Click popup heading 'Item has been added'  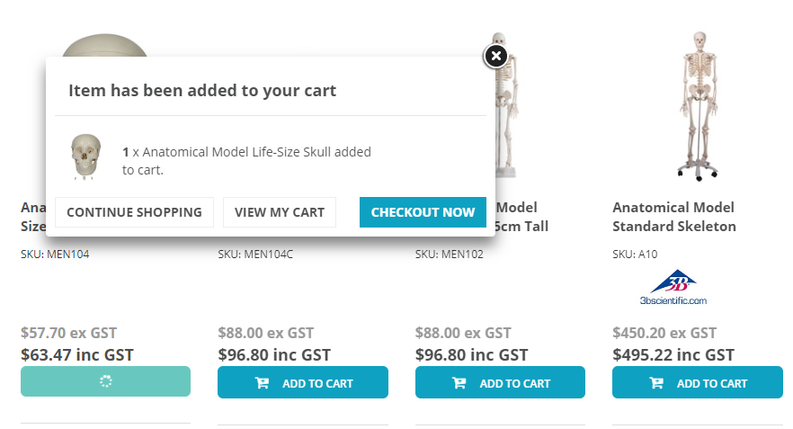click(202, 91)
